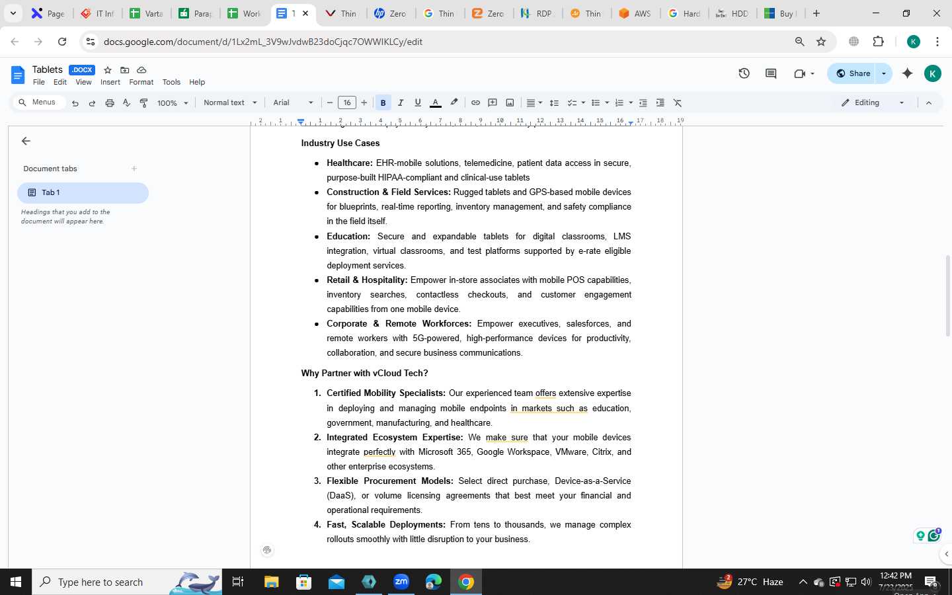Reload the browser page

tap(62, 42)
